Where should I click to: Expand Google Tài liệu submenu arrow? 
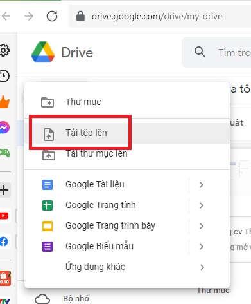(202, 185)
